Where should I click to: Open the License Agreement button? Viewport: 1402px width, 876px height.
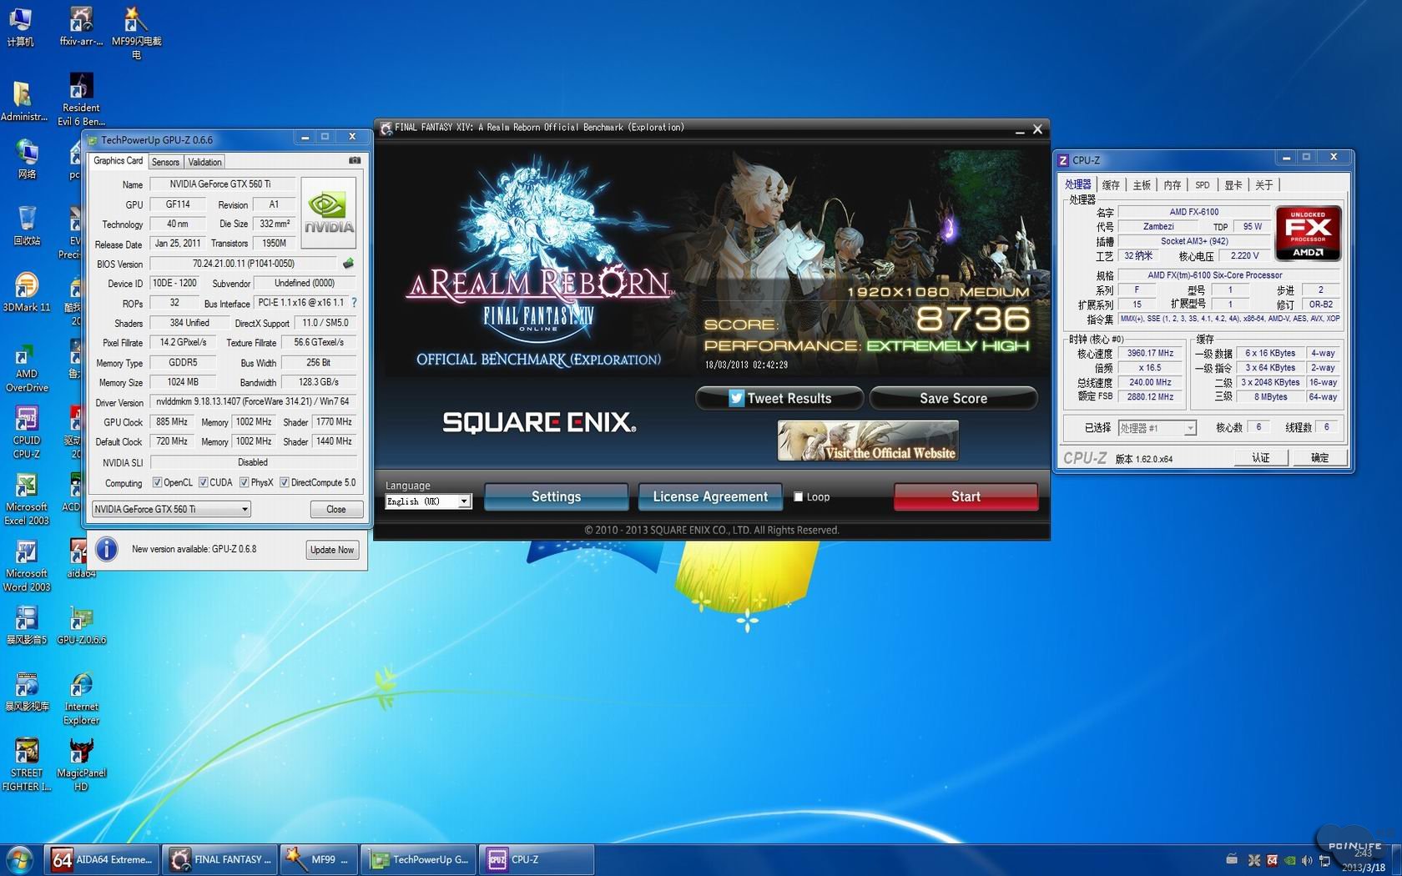pyautogui.click(x=710, y=496)
